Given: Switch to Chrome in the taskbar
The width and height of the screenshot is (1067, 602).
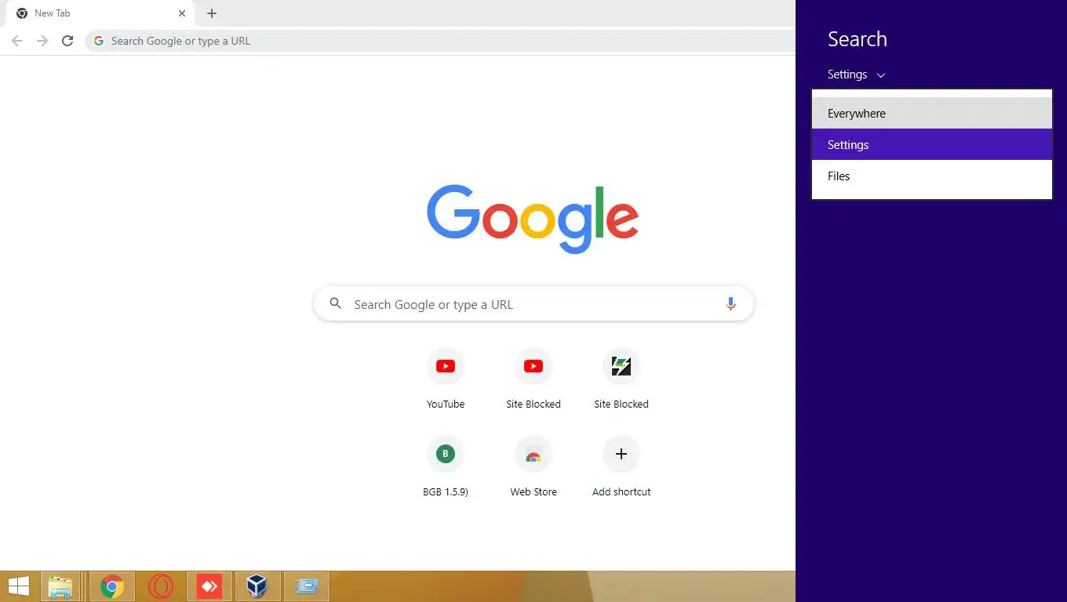Looking at the screenshot, I should click(x=112, y=586).
